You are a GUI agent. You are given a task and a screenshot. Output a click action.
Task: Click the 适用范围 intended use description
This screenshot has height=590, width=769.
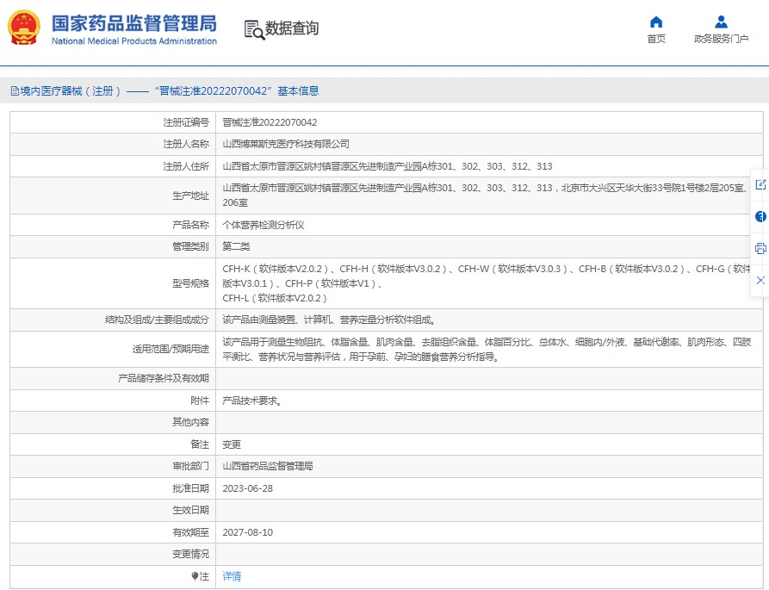click(487, 349)
